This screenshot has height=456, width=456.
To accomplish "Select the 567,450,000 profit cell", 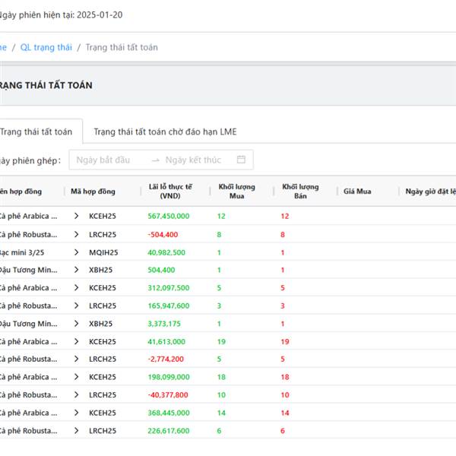I will [169, 216].
